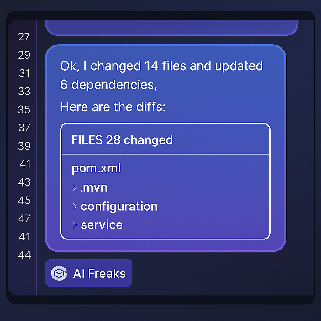Select line number 29 in gutter
Viewport: 321px width, 321px height.
[x=24, y=55]
